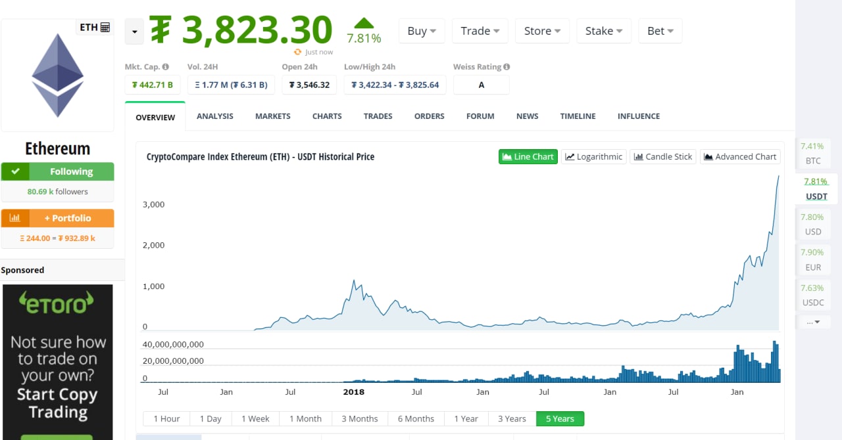Viewport: 842px width, 440px height.
Task: Click the Ethereum diamond logo
Action: pyautogui.click(x=58, y=76)
